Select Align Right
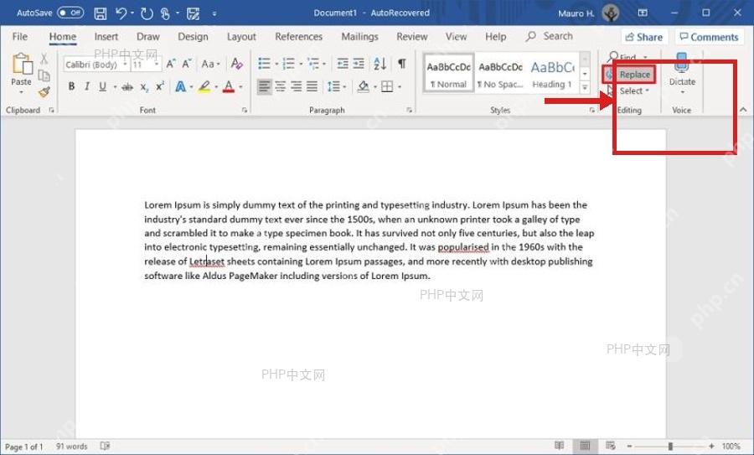Viewport: 754px width, 455px height. [x=297, y=86]
